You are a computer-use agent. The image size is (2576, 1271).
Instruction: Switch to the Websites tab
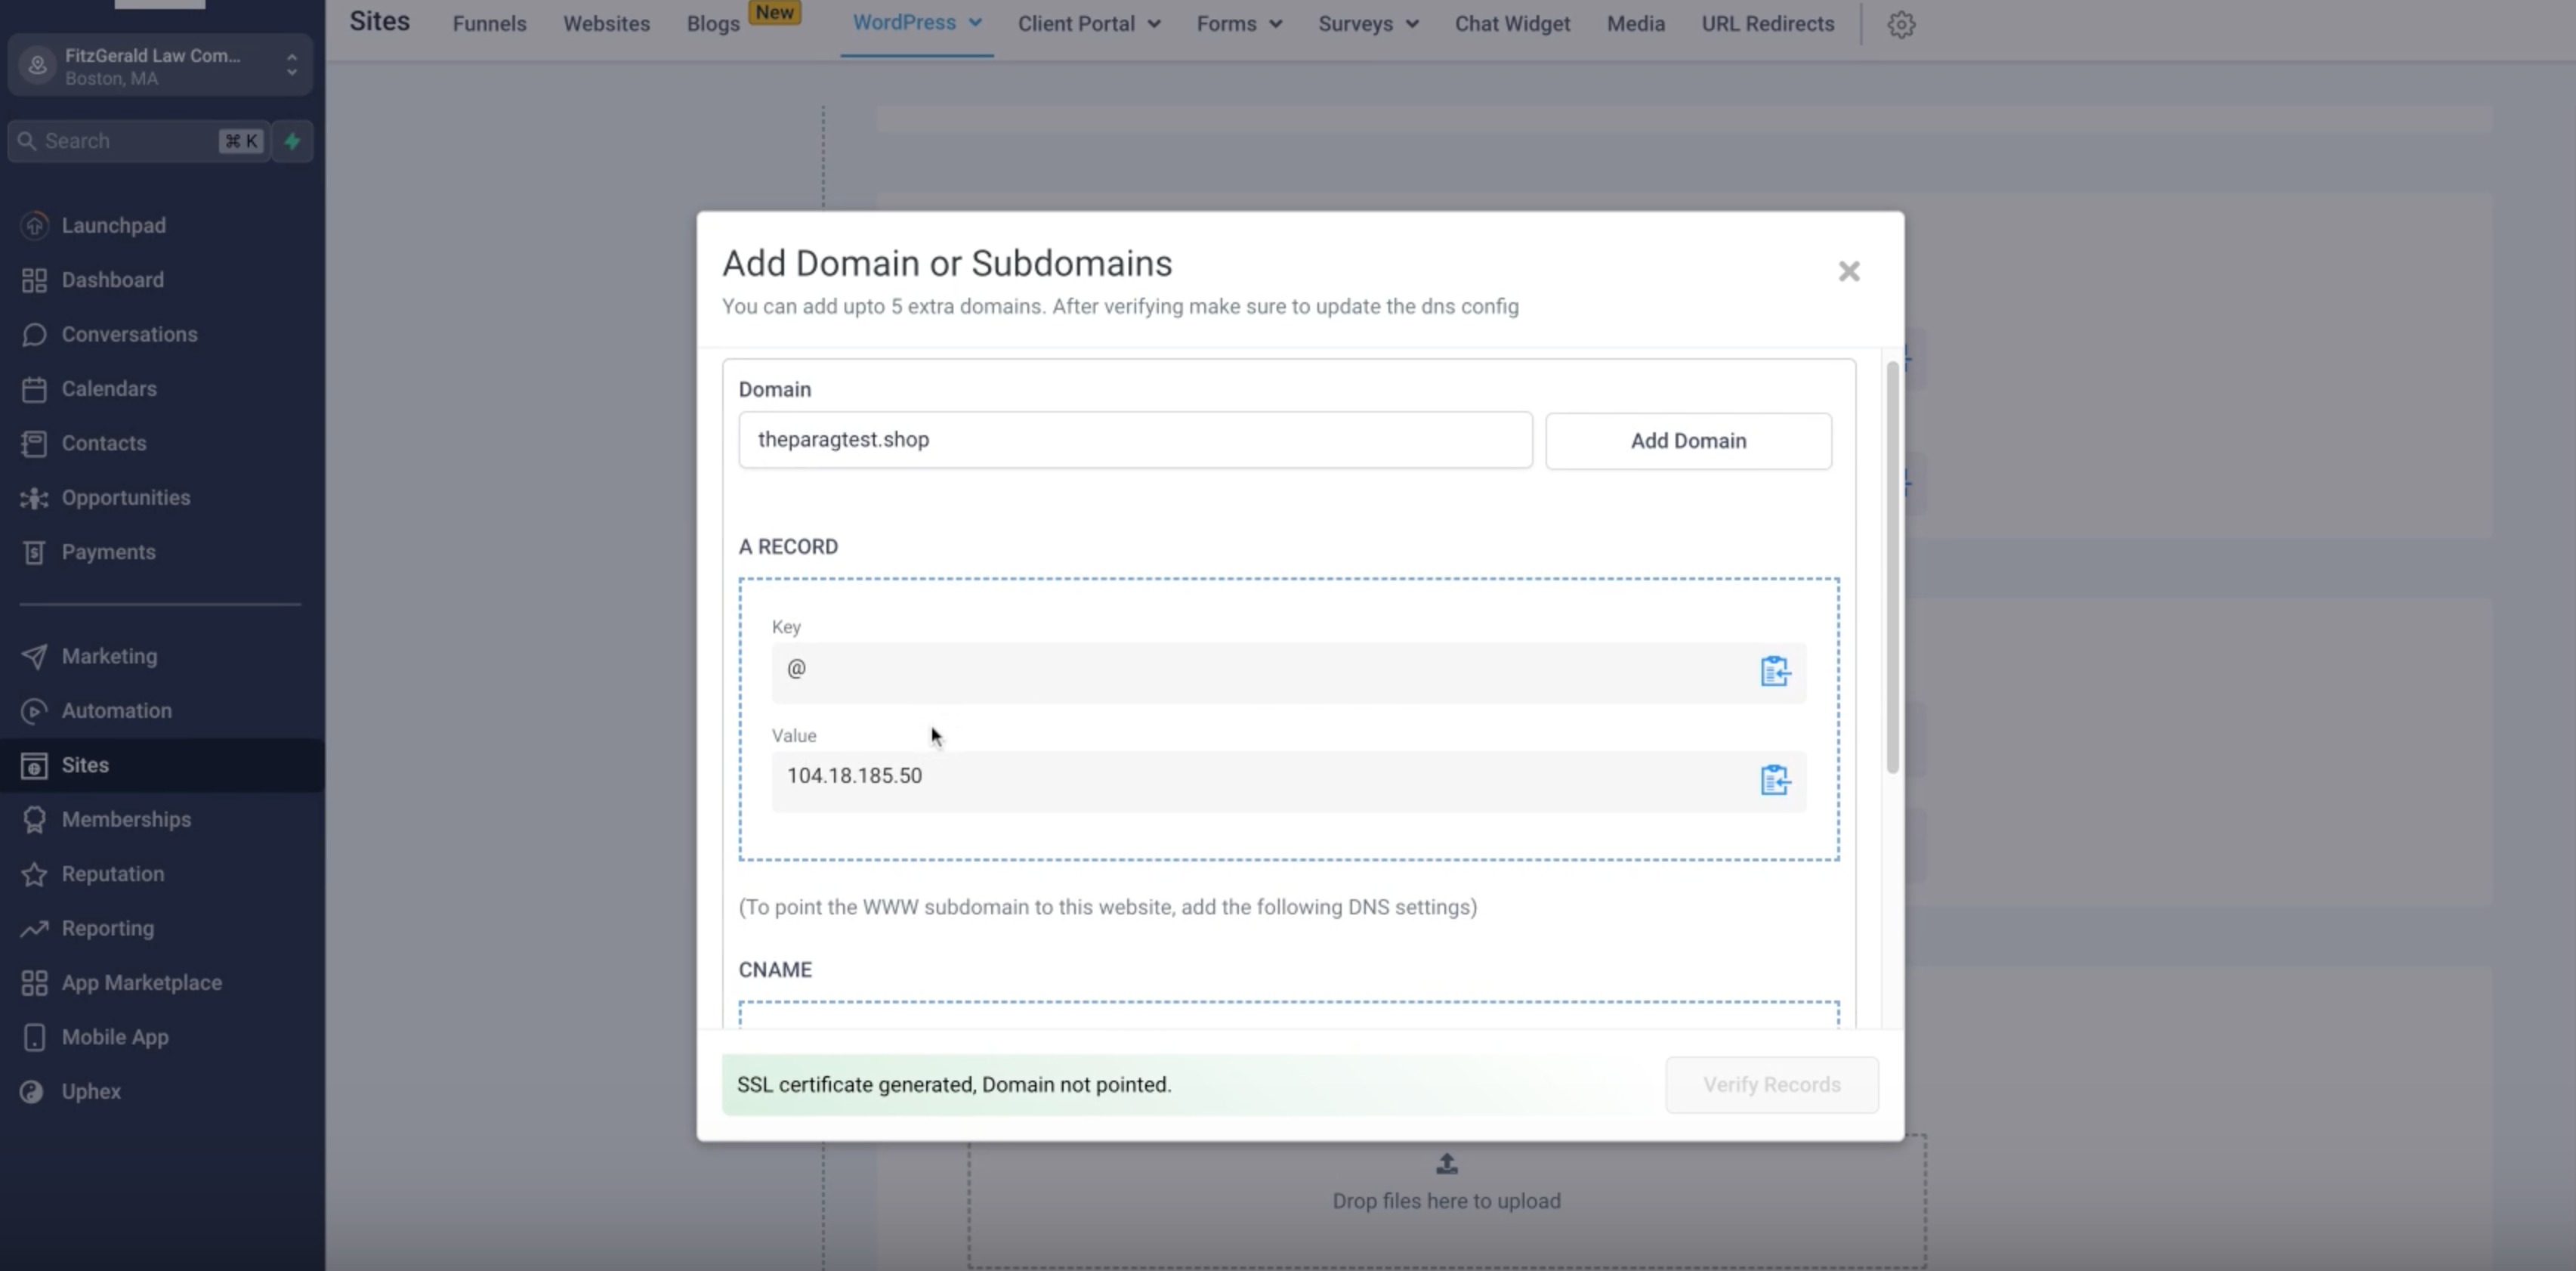coord(606,24)
